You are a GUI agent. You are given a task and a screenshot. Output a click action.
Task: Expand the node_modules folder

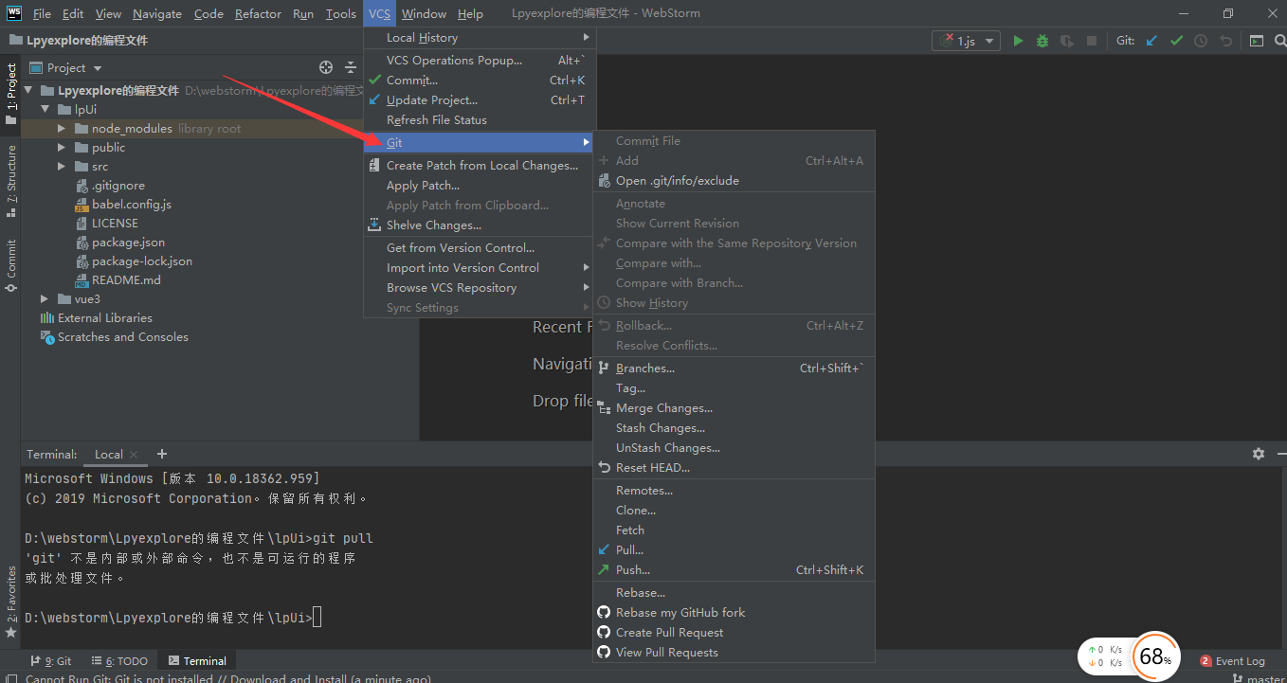62,129
